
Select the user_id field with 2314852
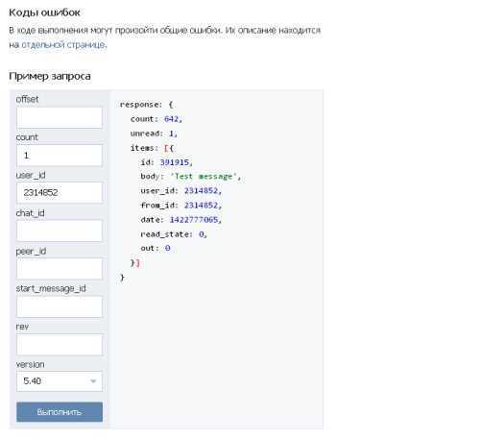tap(60, 192)
